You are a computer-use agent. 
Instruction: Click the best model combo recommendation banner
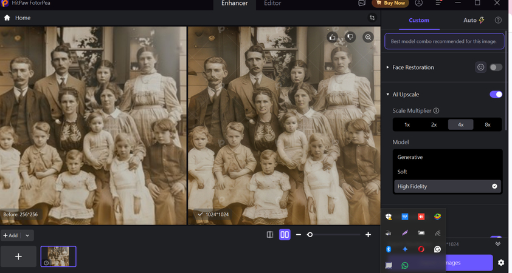(444, 41)
